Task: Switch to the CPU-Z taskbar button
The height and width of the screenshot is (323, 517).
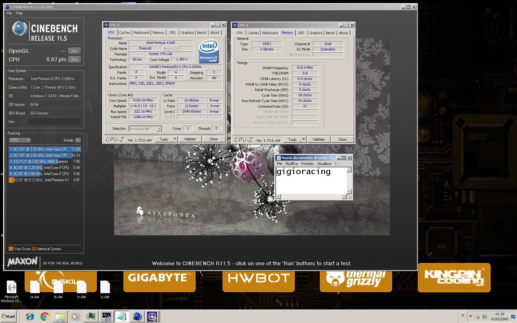Action: [x=152, y=316]
